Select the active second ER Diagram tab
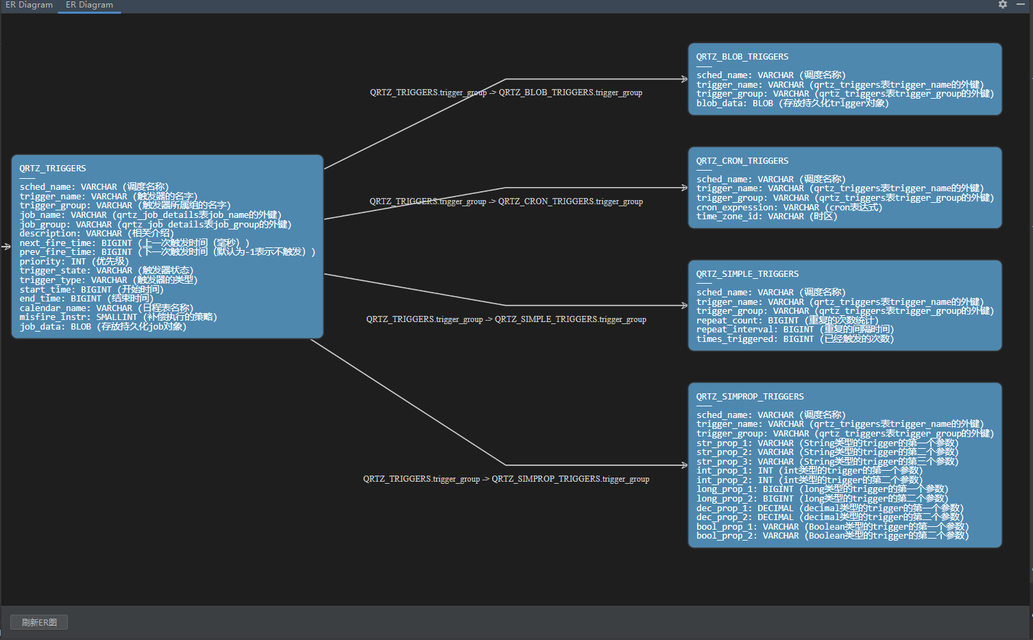The height and width of the screenshot is (640, 1033). point(89,5)
